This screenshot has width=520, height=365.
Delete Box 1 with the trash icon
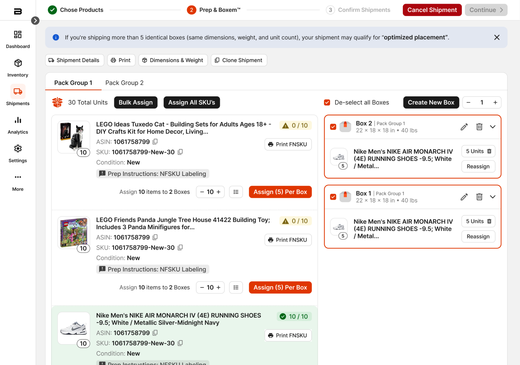coord(479,197)
